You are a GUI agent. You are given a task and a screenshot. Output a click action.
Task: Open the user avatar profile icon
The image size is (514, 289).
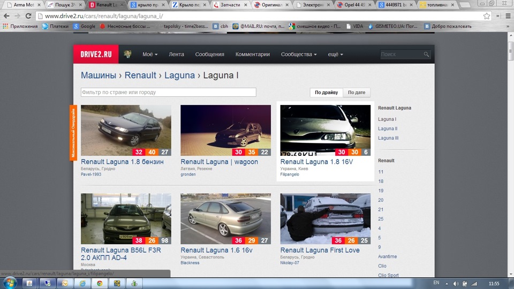pos(127,54)
